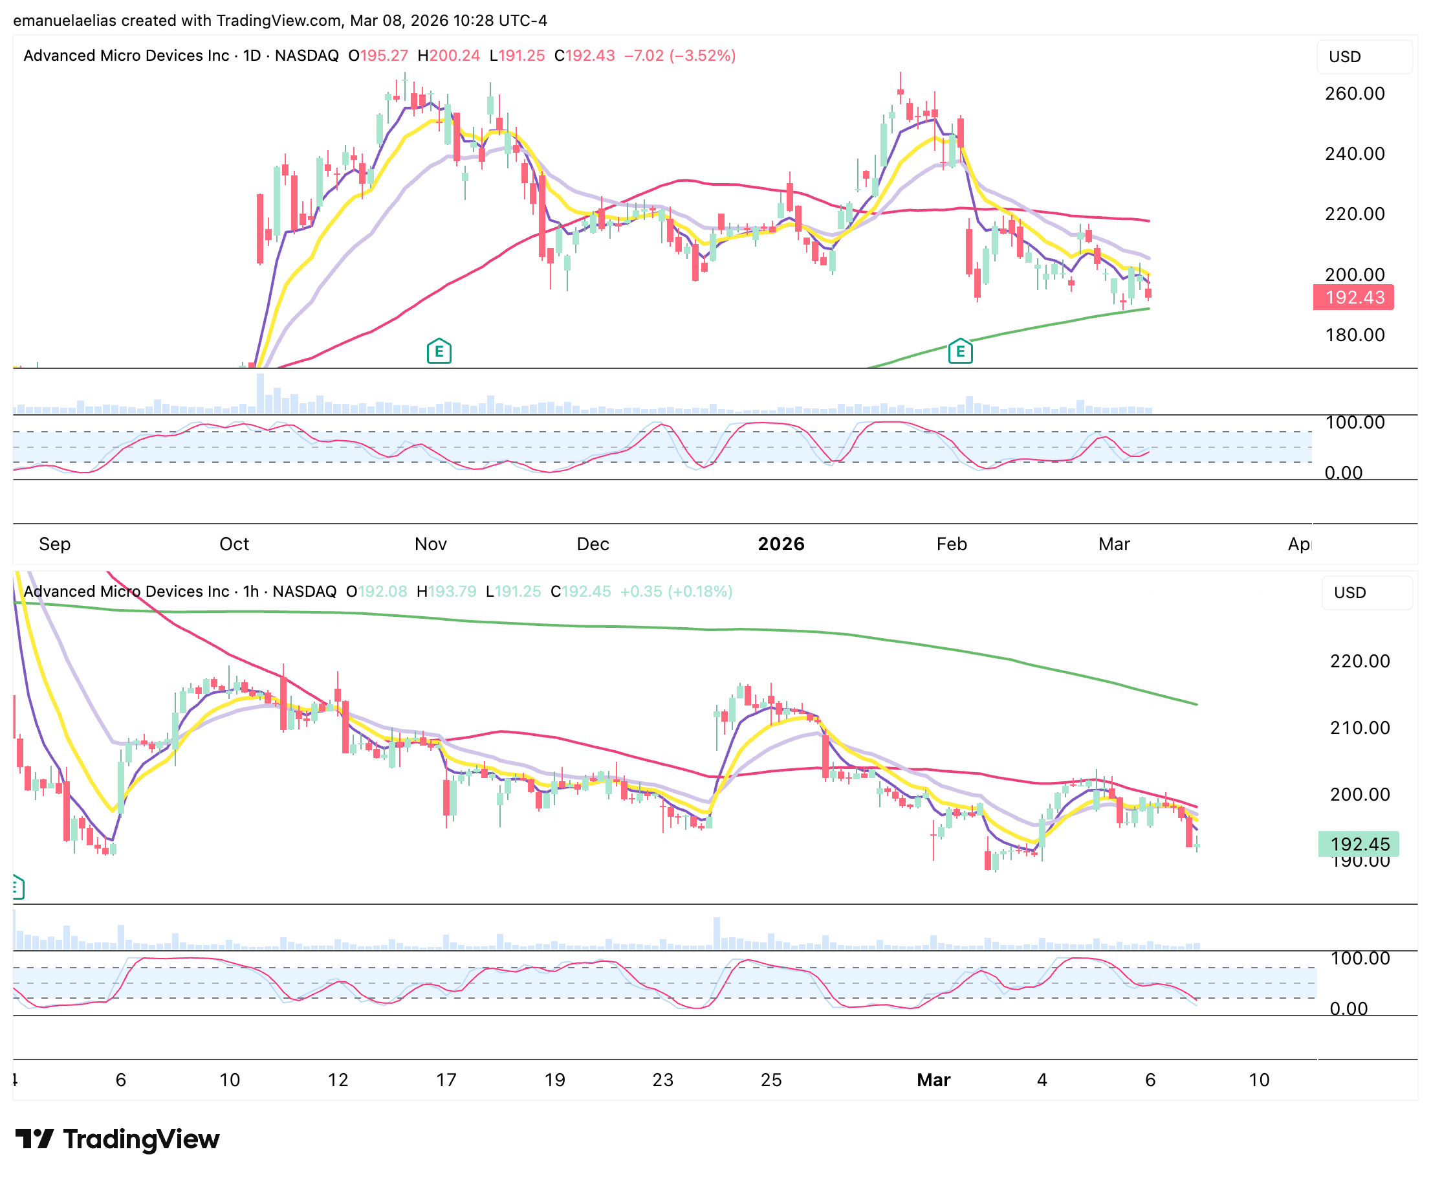This screenshot has width=1431, height=1178.
Task: Click the 25 date label on hourly axis
Action: [770, 1080]
